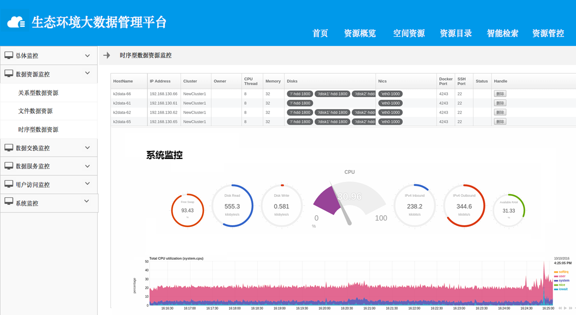The width and height of the screenshot is (576, 315).
Task: Toggle the softirq series in chart legend
Action: [562, 272]
